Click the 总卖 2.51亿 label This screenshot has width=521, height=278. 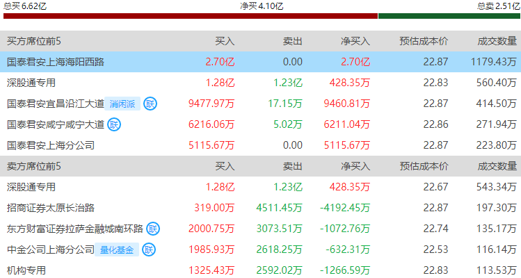coord(499,6)
